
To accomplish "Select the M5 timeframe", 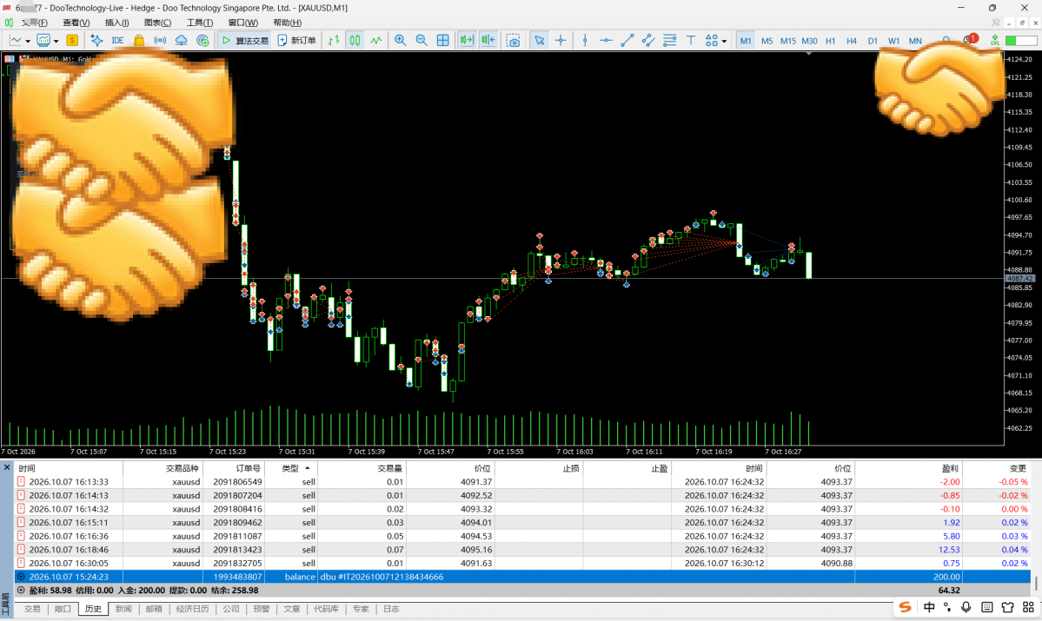I will 767,41.
